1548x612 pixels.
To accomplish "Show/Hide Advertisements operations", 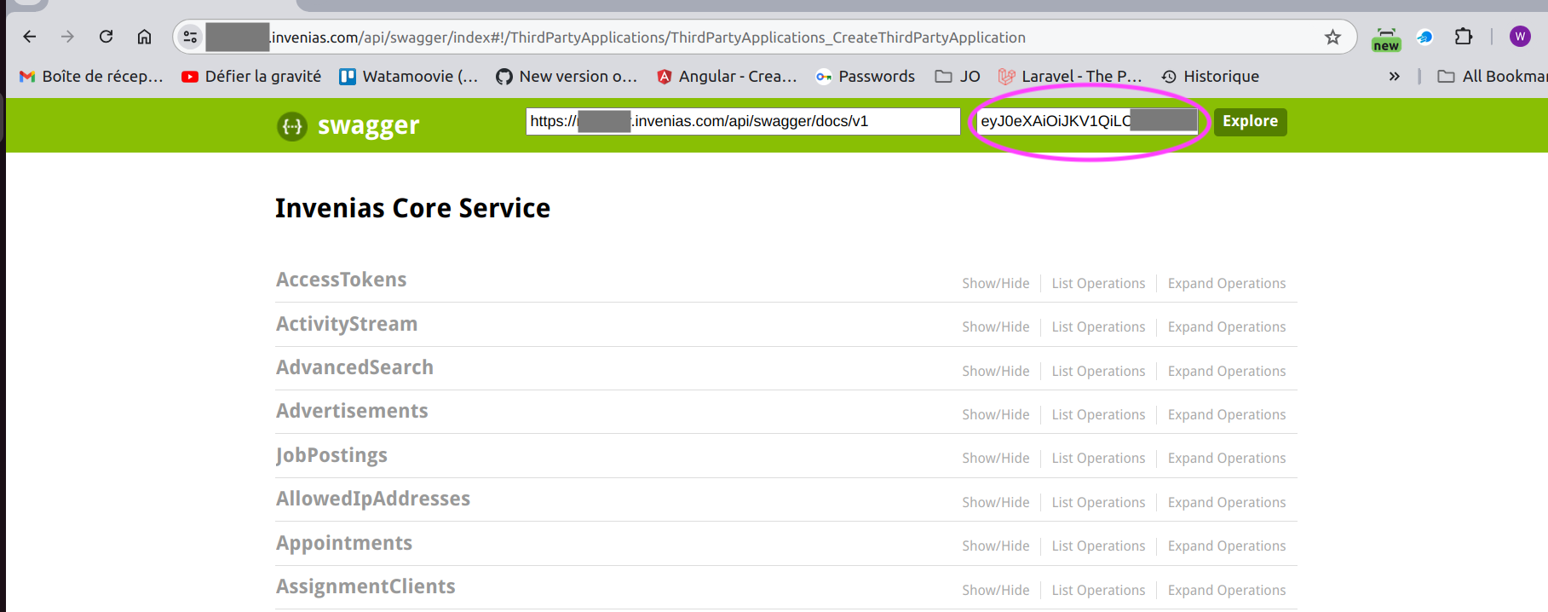I will [x=995, y=414].
